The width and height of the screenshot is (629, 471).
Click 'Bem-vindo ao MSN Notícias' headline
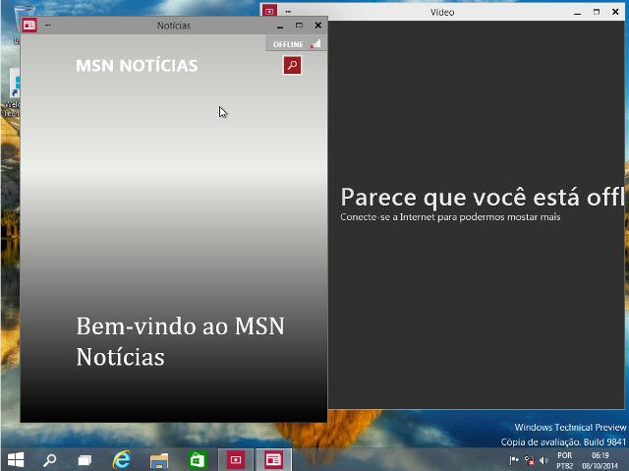click(x=180, y=341)
